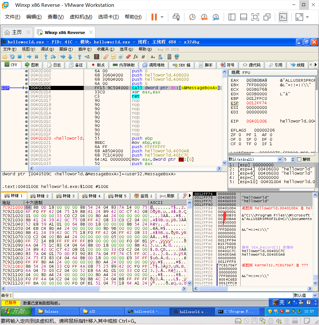Image resolution: width=319 pixels, height=325 pixels.
Task: Toggle the OF flag value
Action: point(240,139)
